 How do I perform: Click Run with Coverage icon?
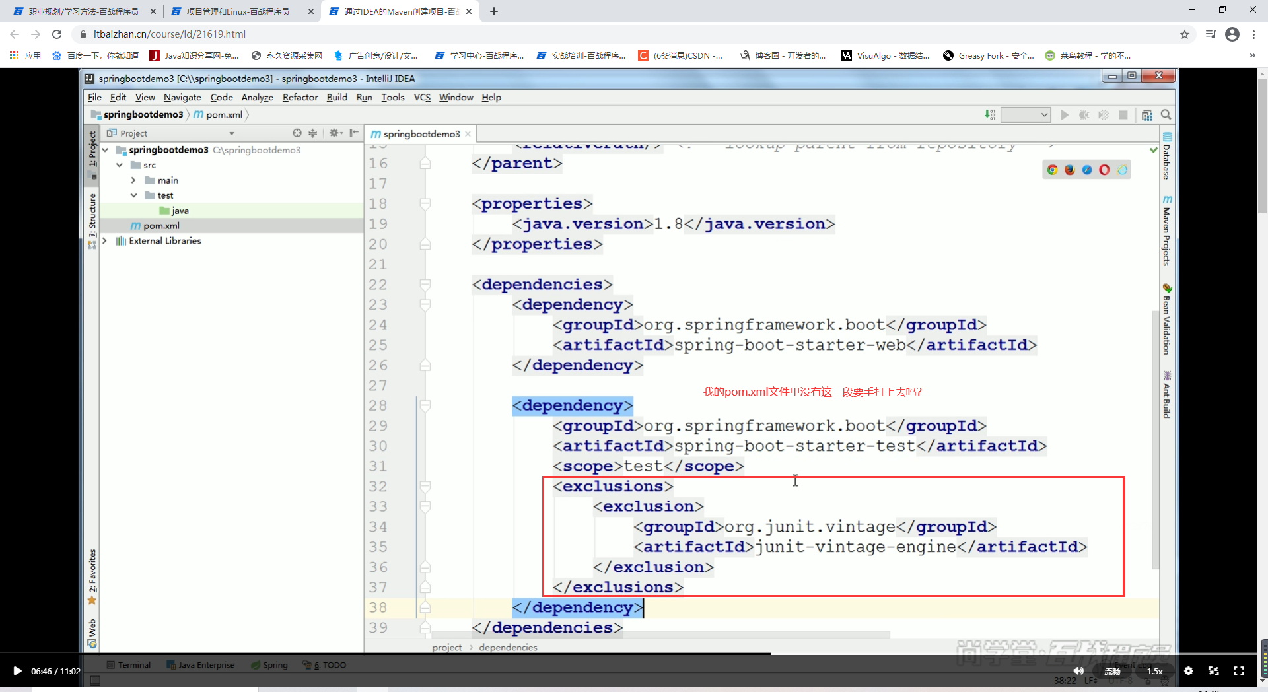click(x=1104, y=115)
